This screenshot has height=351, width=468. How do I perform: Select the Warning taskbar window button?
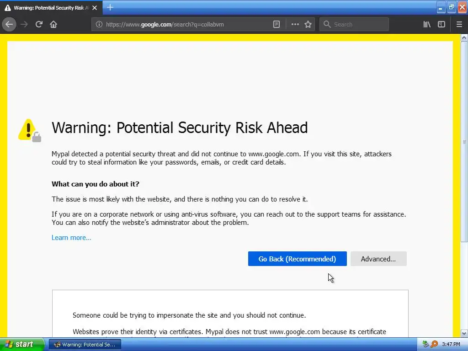[x=85, y=345]
